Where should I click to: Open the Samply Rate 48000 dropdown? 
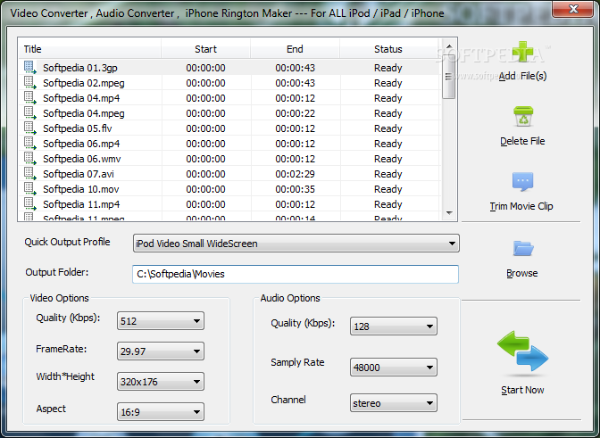pyautogui.click(x=394, y=368)
